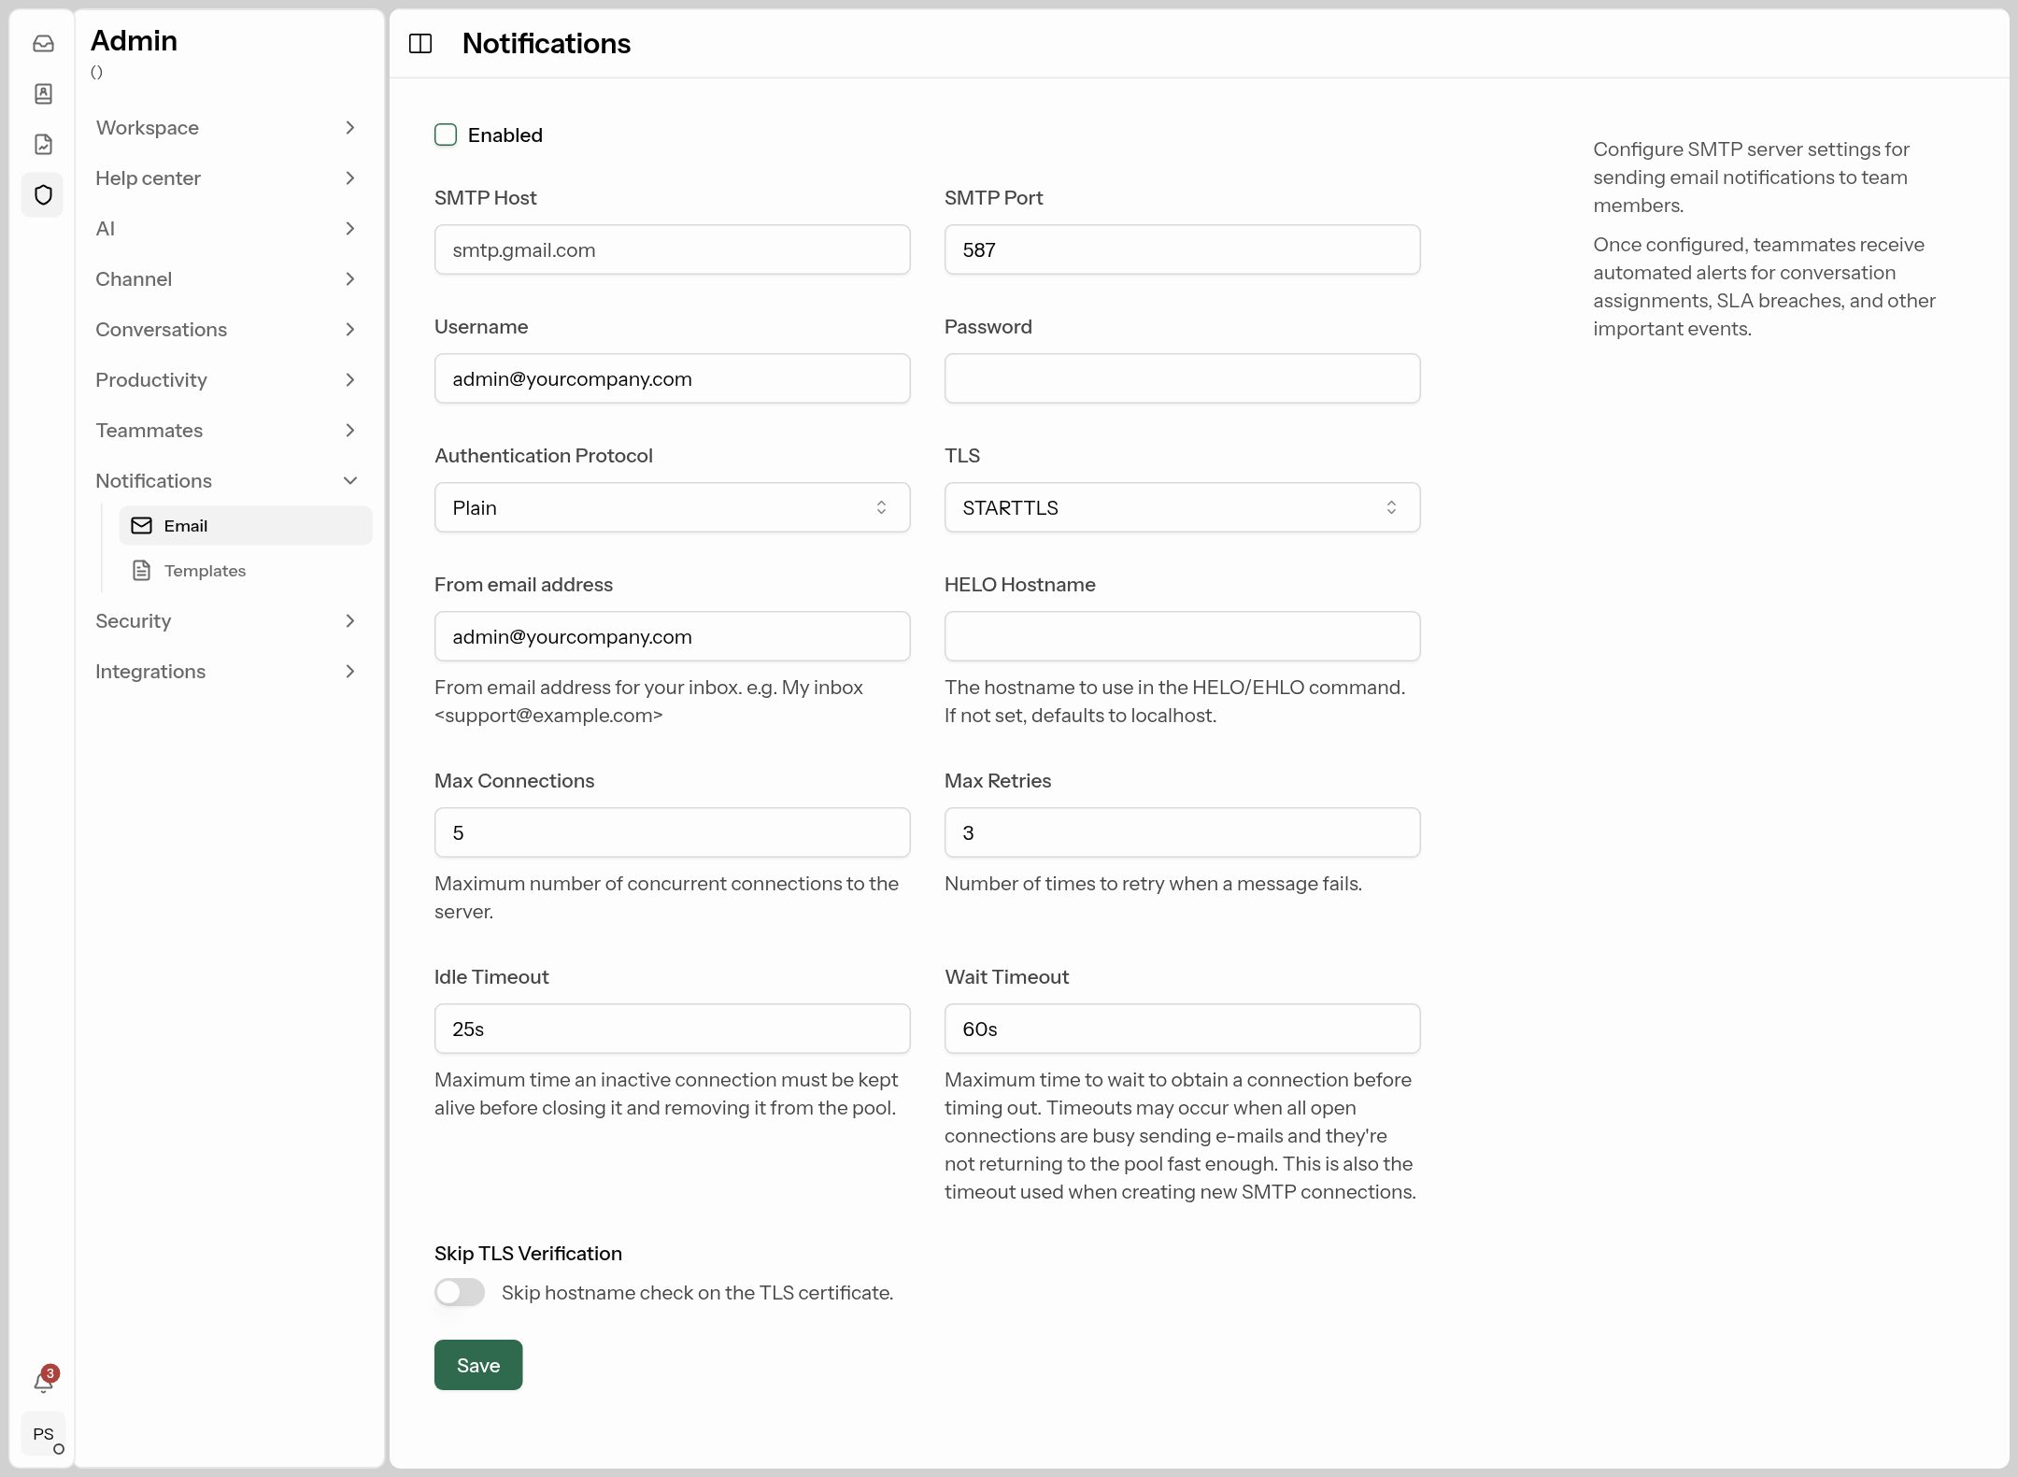Click the Password input field
The width and height of the screenshot is (2018, 1477).
tap(1182, 378)
